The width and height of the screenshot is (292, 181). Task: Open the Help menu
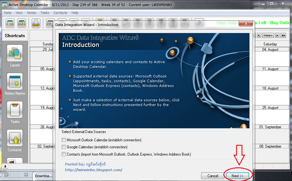click(75, 13)
